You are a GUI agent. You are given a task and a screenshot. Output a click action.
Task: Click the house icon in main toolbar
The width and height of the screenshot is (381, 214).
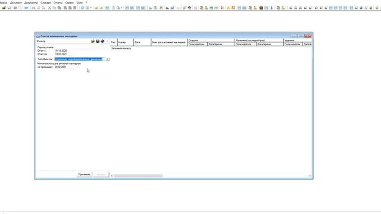point(189,8)
